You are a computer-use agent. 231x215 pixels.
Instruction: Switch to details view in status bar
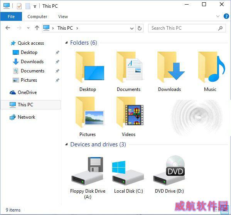coord(216,209)
